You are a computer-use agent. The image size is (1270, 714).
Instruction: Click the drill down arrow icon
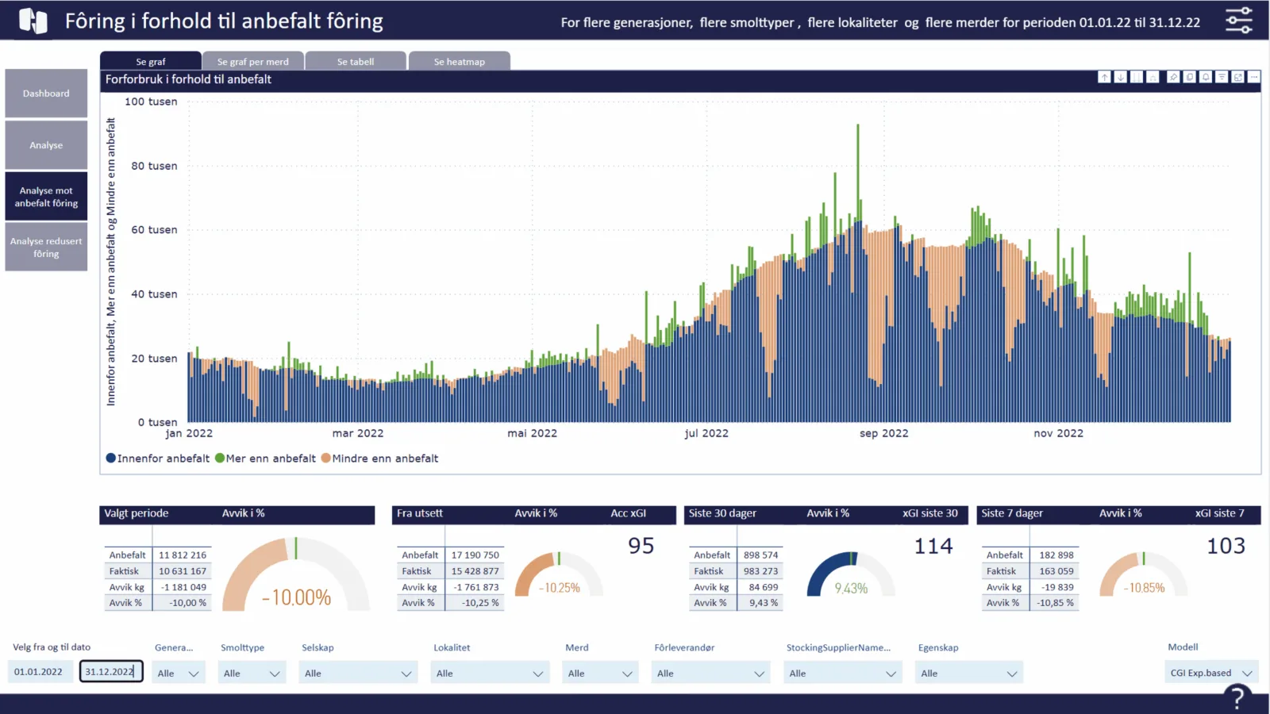click(1120, 77)
